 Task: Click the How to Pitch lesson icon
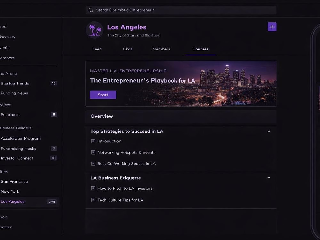coord(93,188)
